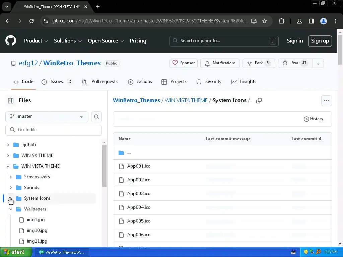This screenshot has width=343, height=257.
Task: Bookmark this page with the star icon
Action: click(265, 21)
